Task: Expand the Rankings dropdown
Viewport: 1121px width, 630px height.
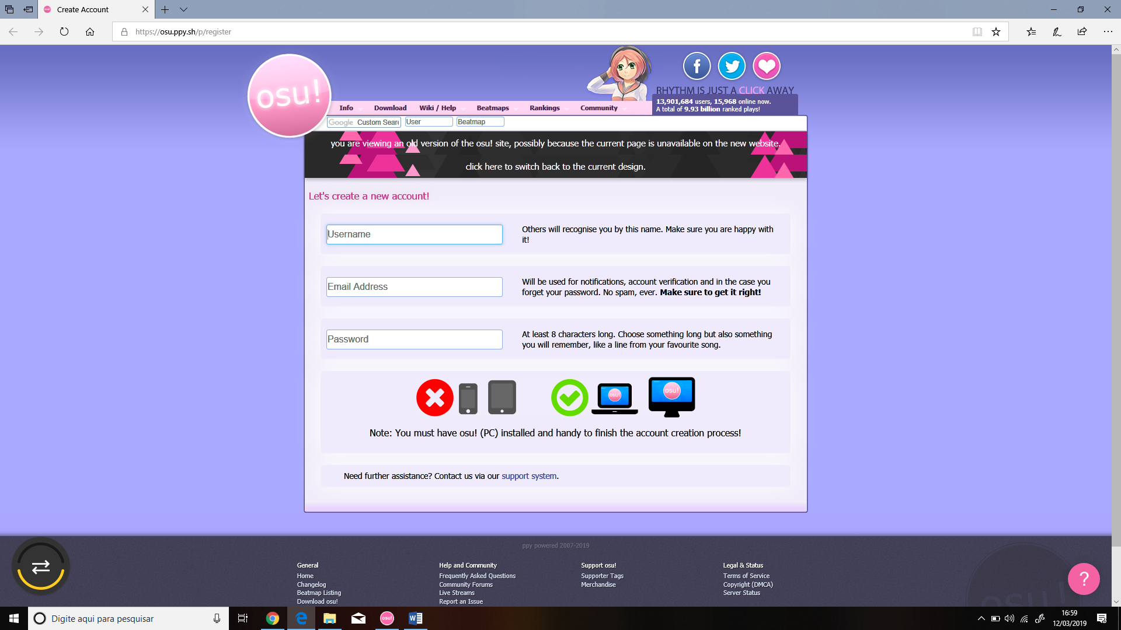Action: tap(544, 107)
